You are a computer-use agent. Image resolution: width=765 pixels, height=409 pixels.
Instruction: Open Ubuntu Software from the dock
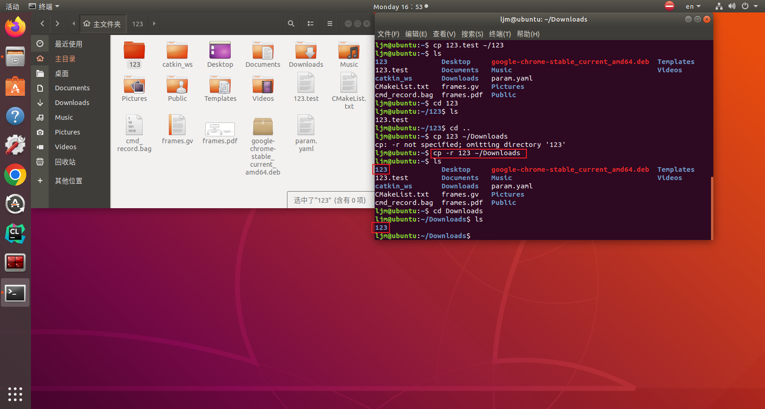[15, 87]
